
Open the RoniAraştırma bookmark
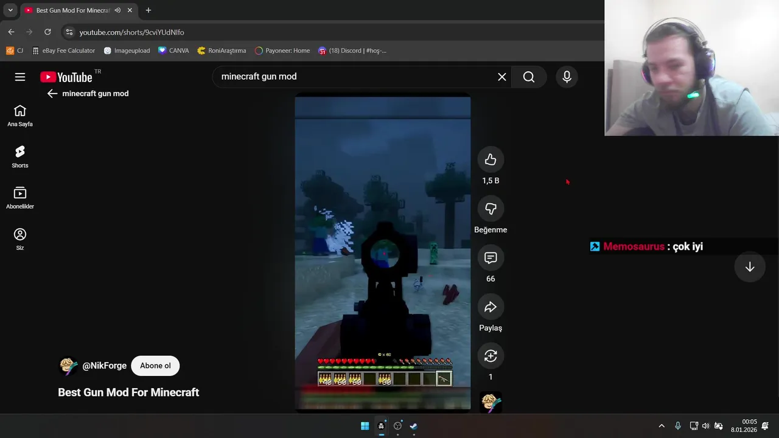[x=222, y=50]
